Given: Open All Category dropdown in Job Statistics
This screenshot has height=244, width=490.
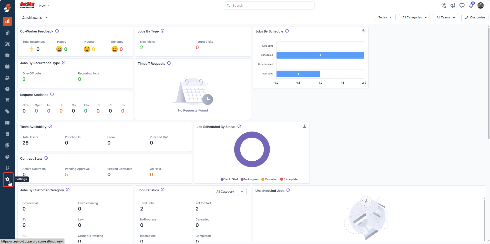Looking at the screenshot, I should coord(230,192).
